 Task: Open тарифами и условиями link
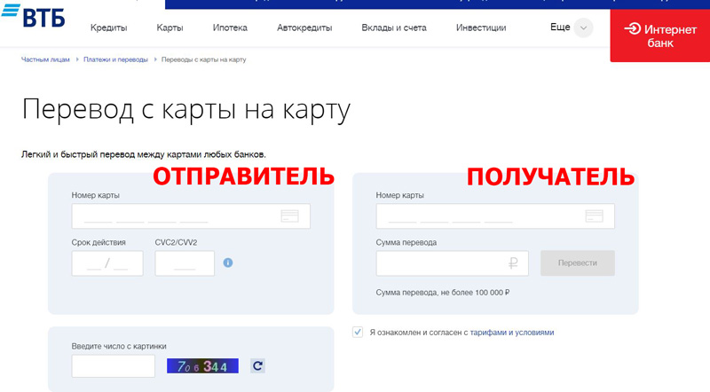[512, 333]
